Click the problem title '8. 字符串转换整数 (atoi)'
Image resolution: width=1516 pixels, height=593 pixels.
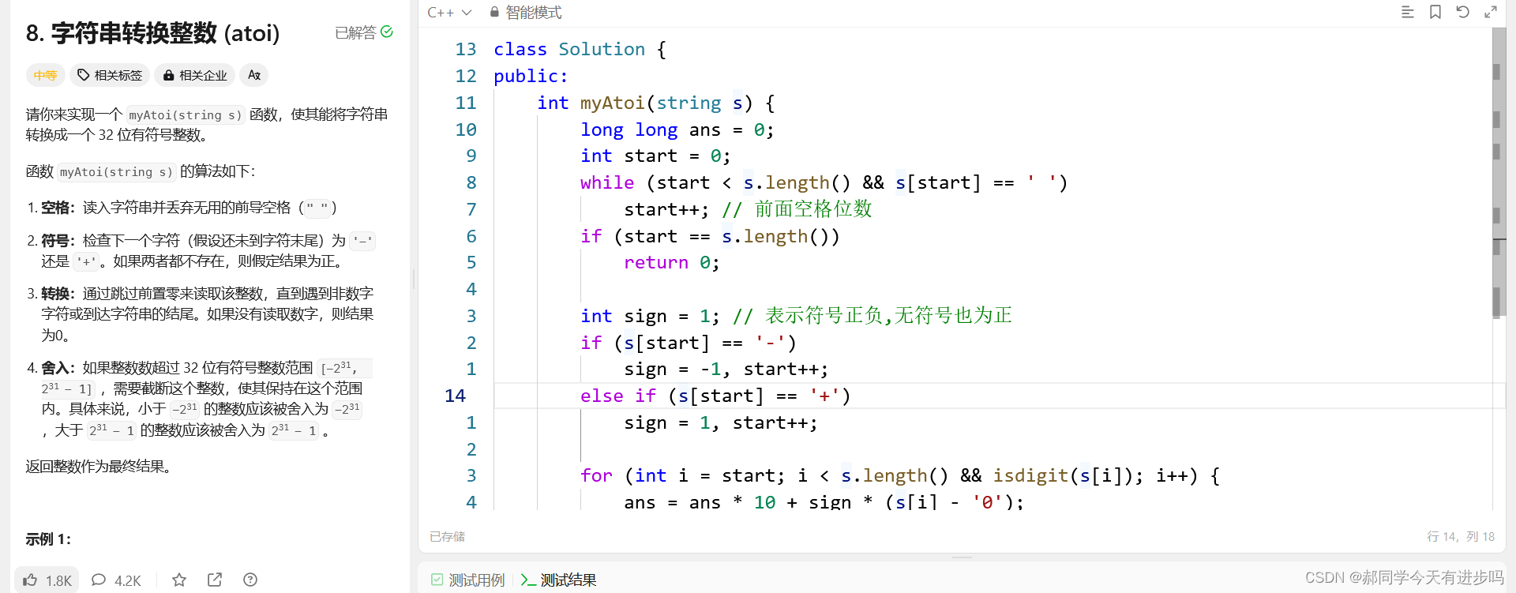(153, 33)
